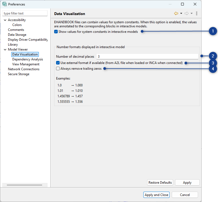Click the Preferences window app icon
The height and width of the screenshot is (202, 218).
pos(4,4)
